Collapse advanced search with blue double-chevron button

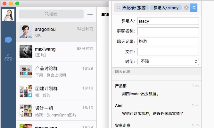[194, 8]
